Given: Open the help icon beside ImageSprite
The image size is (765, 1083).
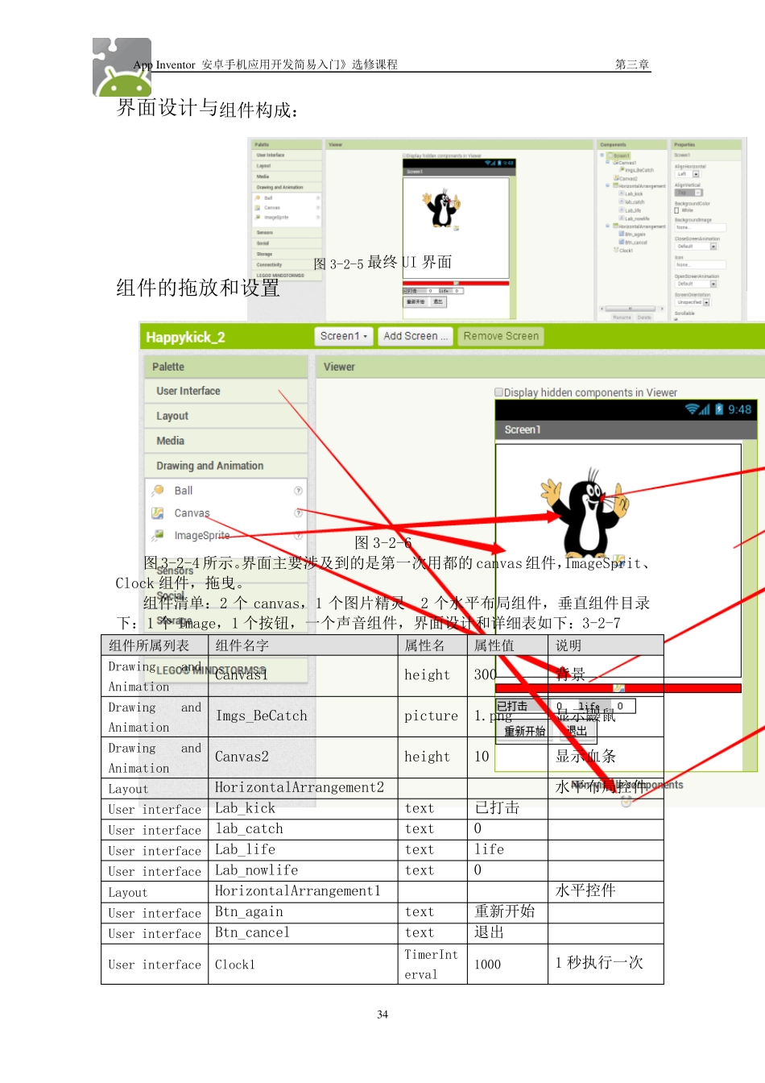Looking at the screenshot, I should click(x=298, y=535).
